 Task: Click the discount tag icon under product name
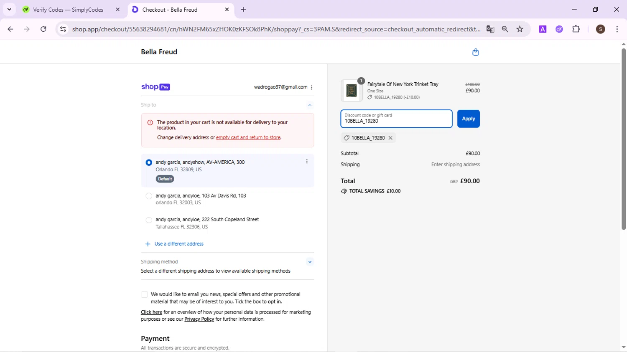click(370, 97)
